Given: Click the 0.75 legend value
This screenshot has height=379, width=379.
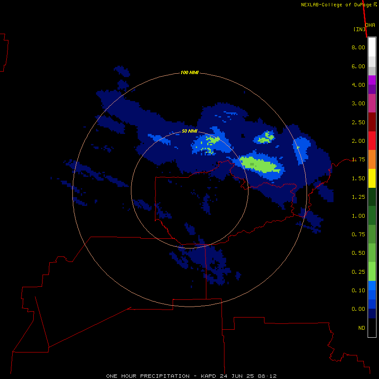Looking at the screenshot, I should (358, 235).
